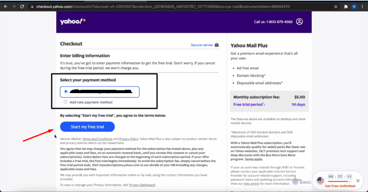
Task: Select Add new payment method option
Action: pos(65,102)
